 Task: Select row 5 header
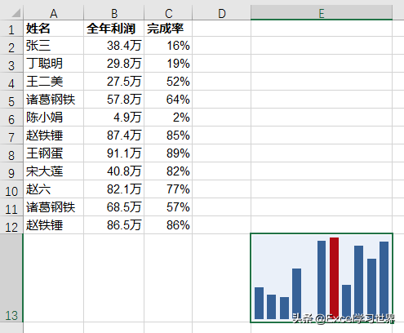11,100
